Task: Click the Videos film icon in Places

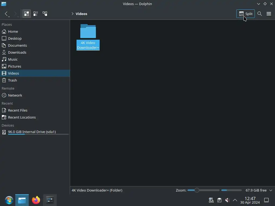Action: pyautogui.click(x=4, y=73)
